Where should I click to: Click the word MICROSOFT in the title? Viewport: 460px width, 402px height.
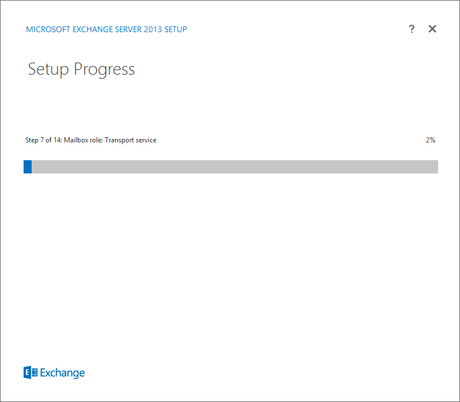point(47,29)
